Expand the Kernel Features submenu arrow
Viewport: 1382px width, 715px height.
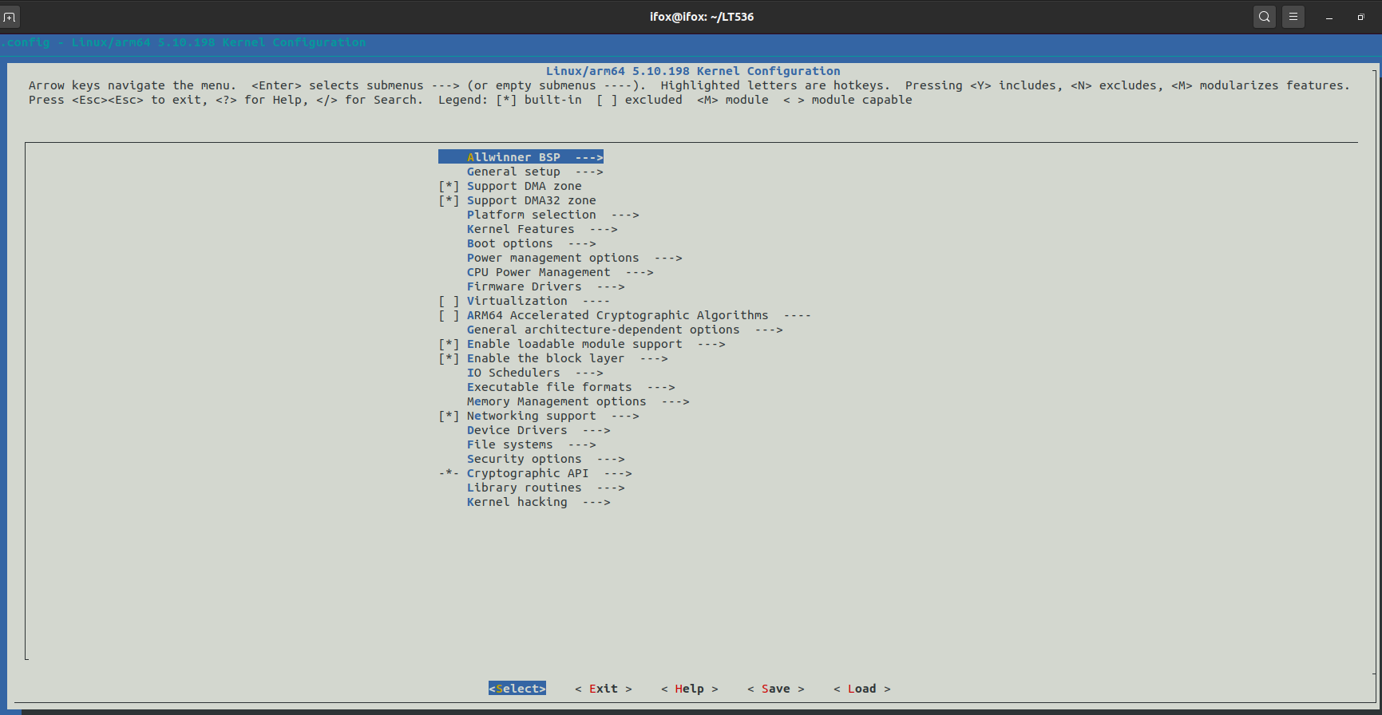[604, 229]
